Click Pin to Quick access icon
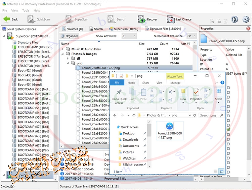Screen dimensions: 252x190 [119, 92]
